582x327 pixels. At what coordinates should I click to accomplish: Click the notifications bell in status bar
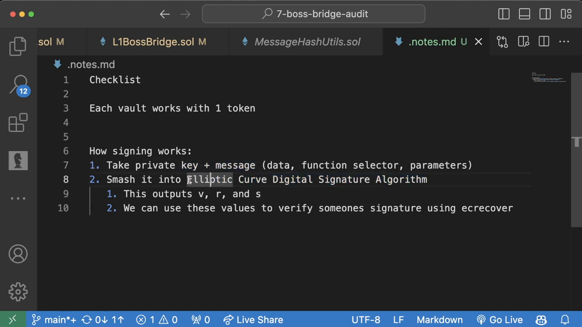point(565,320)
